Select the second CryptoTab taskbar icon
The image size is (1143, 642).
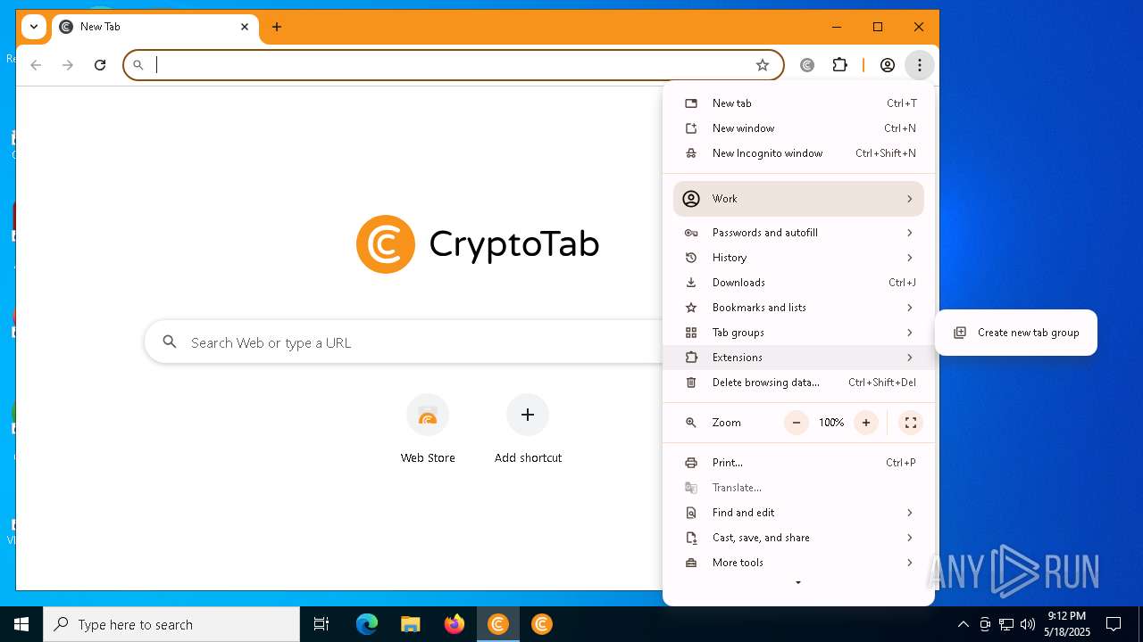tap(541, 624)
